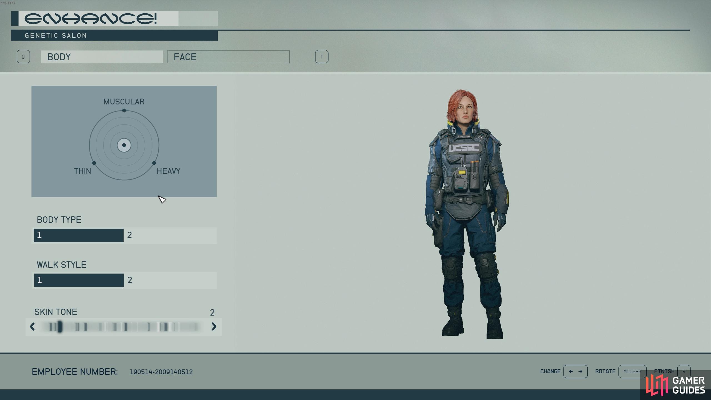Screen dimensions: 711x400
Task: Select the MUSCULAR point on body shape wheel
Action: (124, 111)
